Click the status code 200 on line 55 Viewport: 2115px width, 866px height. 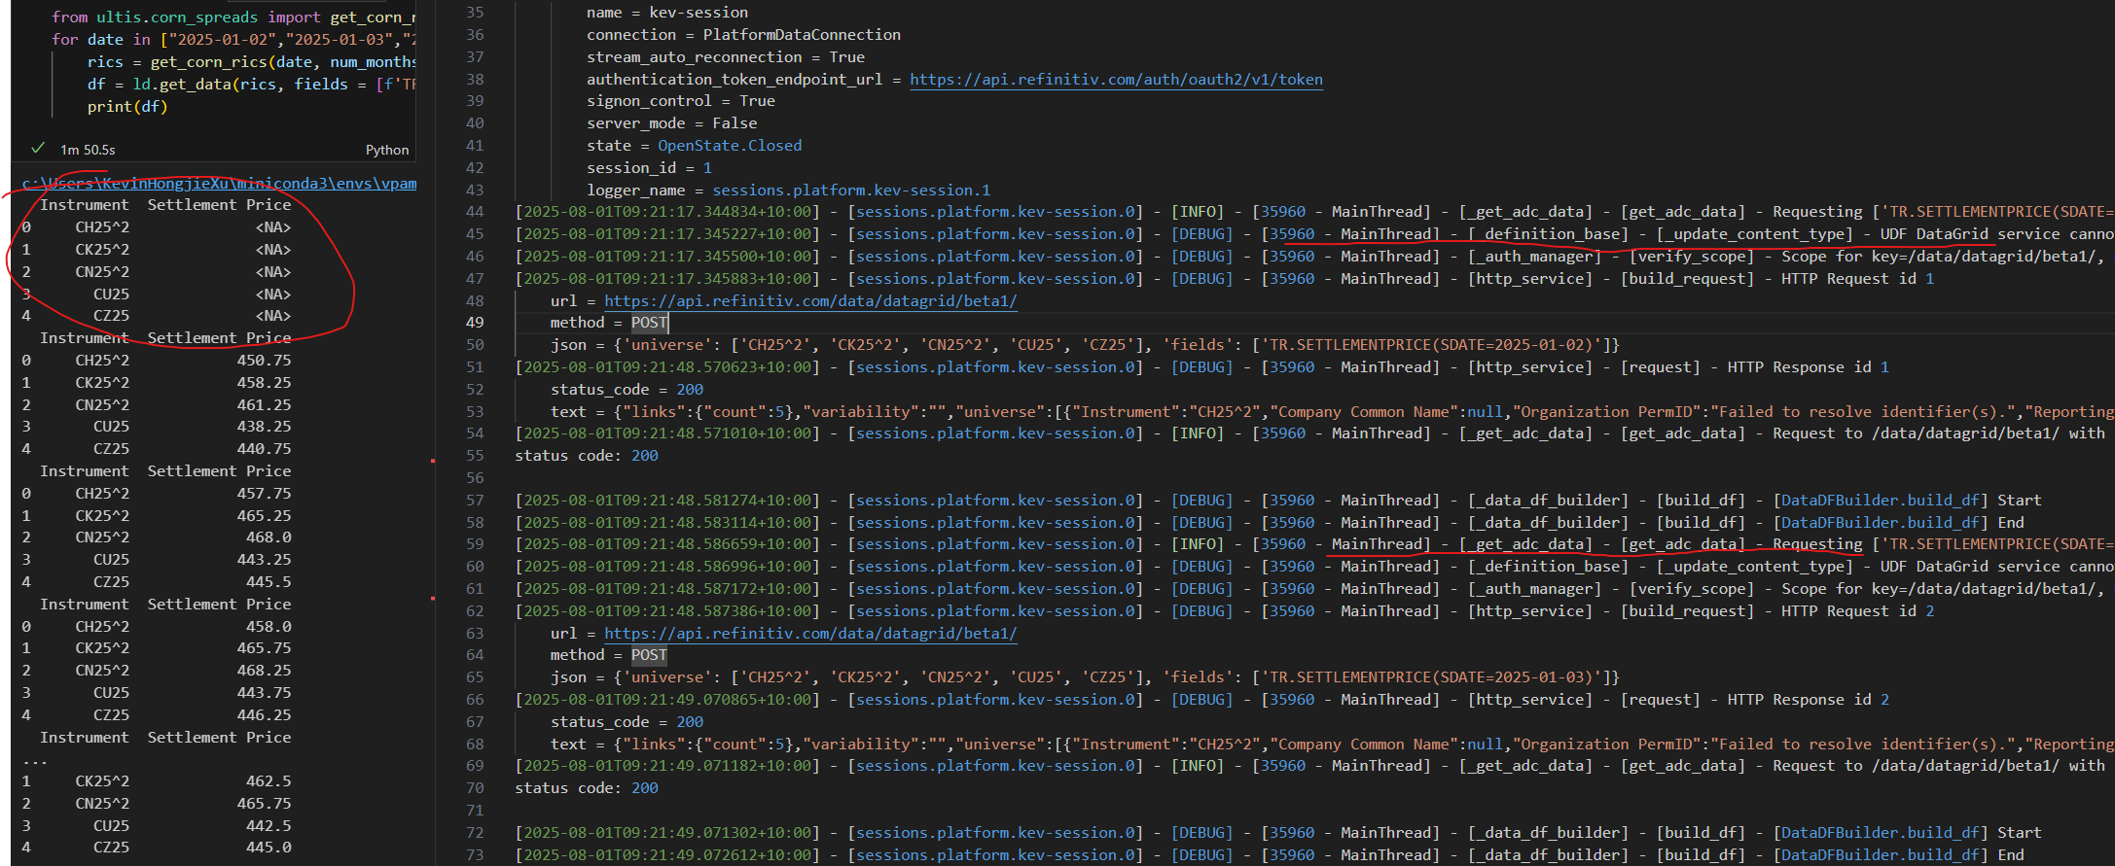(x=644, y=456)
